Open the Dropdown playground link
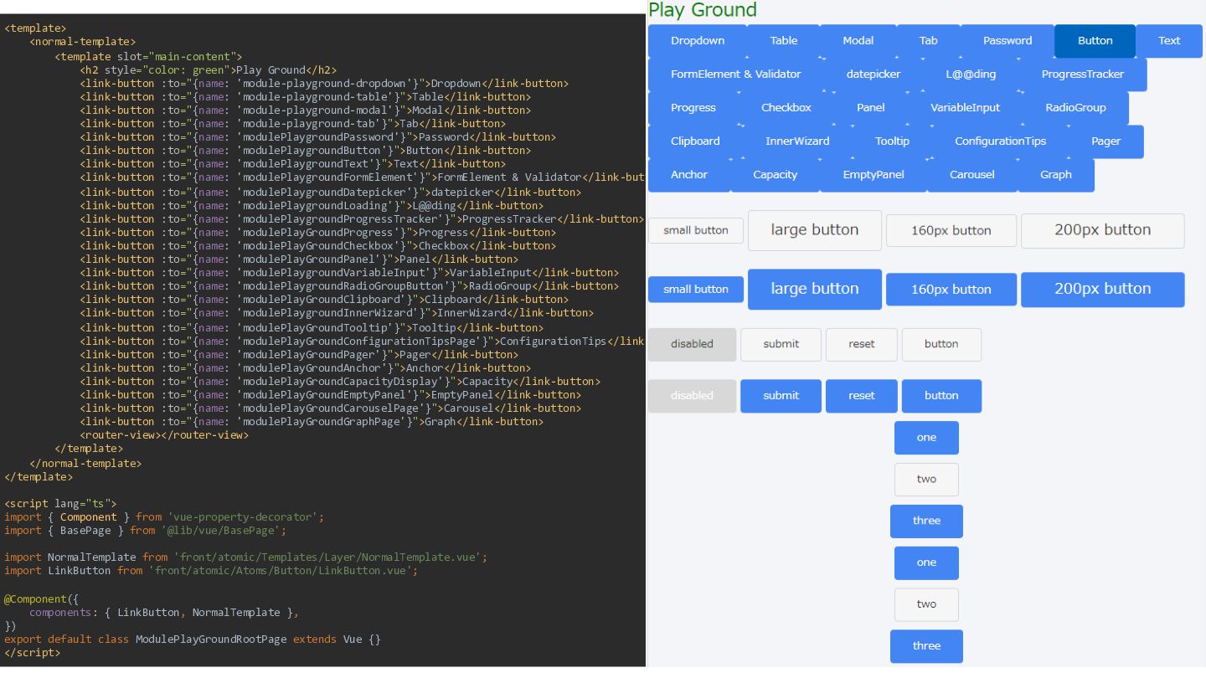This screenshot has height=678, width=1206. 698,41
